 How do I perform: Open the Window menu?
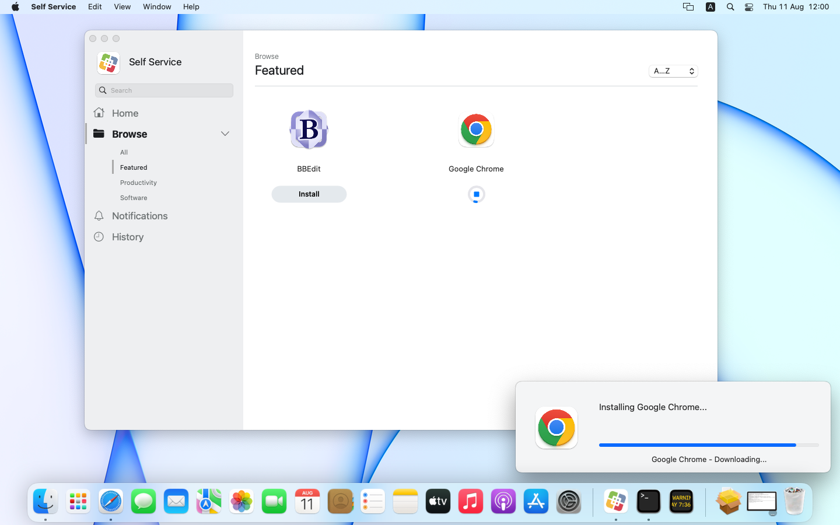click(x=157, y=7)
